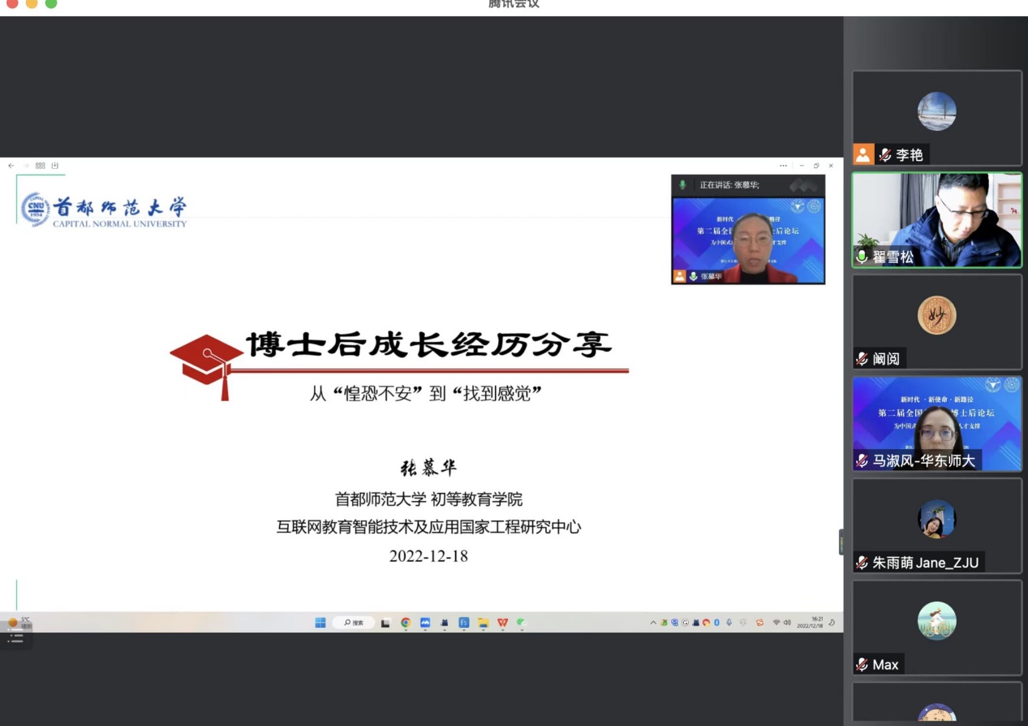Image resolution: width=1028 pixels, height=726 pixels.
Task: Click the host badge icon beside 李艳
Action: [863, 154]
